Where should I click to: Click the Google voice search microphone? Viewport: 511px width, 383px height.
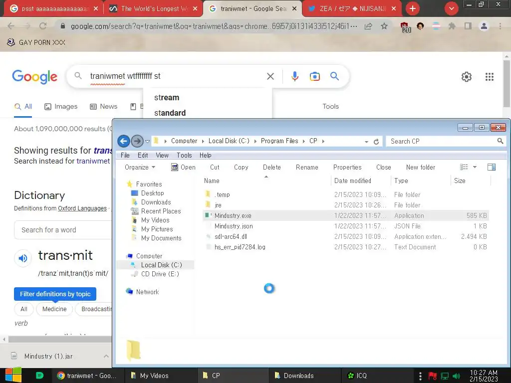coord(294,76)
